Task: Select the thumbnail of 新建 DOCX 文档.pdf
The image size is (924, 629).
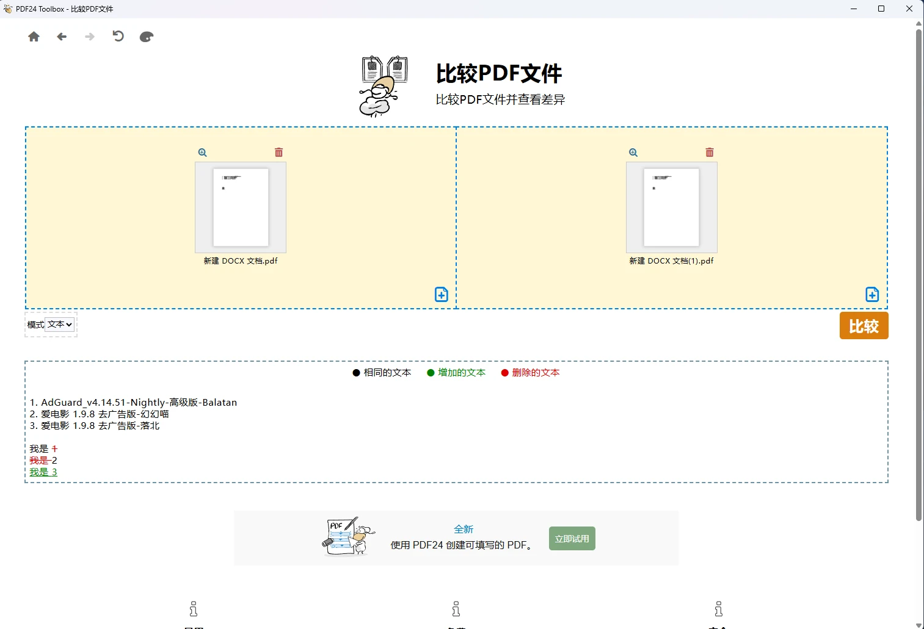Action: point(240,207)
